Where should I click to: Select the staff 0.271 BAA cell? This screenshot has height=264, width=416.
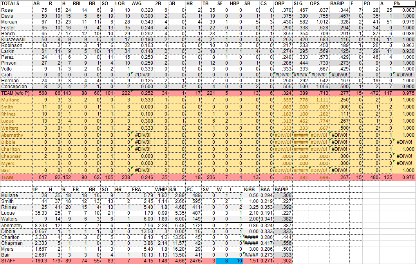coord(266,261)
